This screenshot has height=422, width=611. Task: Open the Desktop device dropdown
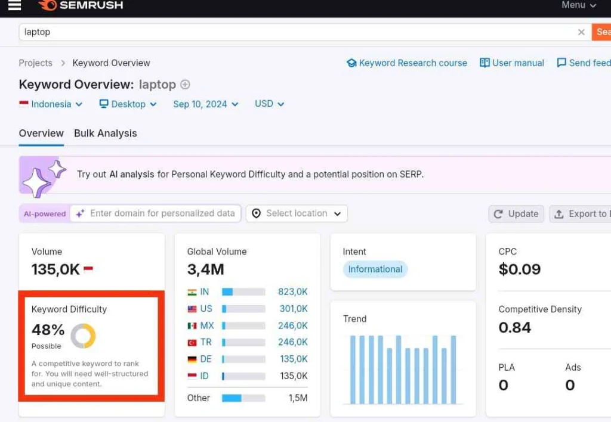pyautogui.click(x=128, y=104)
